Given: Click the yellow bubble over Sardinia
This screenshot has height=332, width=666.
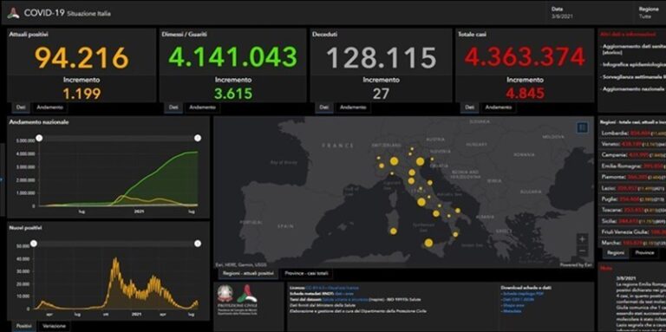Looking at the screenshot, I should 394,231.
